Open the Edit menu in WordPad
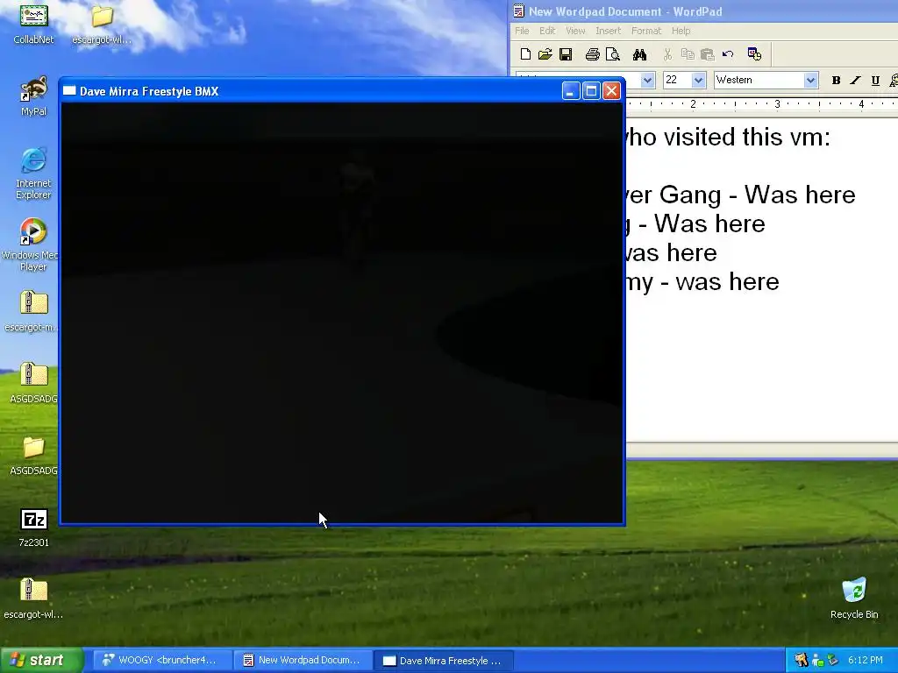This screenshot has width=898, height=673. (x=547, y=31)
